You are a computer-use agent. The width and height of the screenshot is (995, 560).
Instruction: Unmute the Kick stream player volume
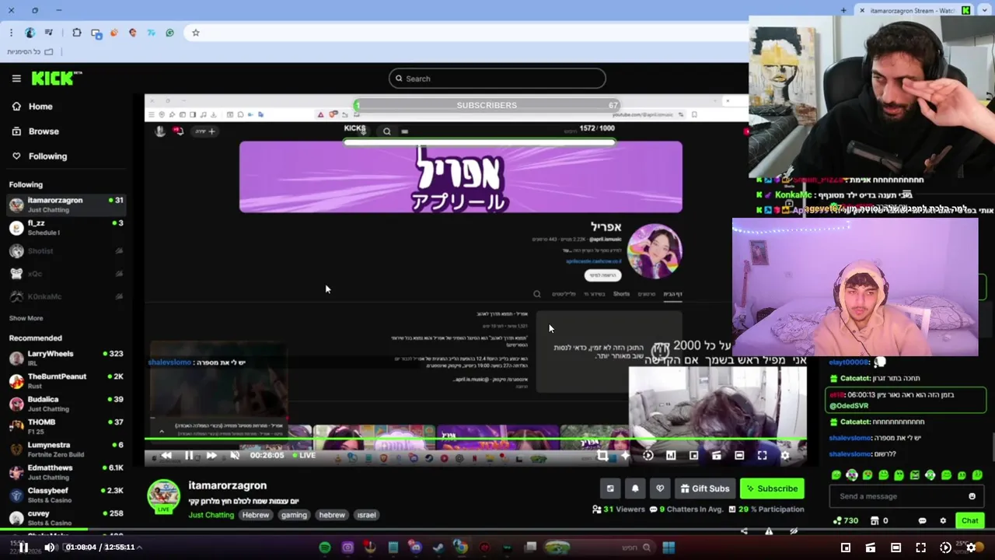click(x=235, y=456)
